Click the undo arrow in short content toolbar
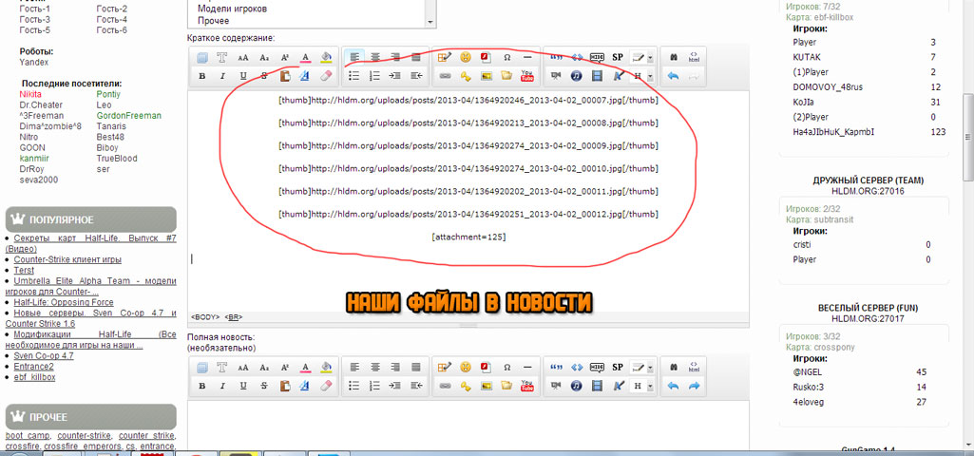 (x=673, y=76)
